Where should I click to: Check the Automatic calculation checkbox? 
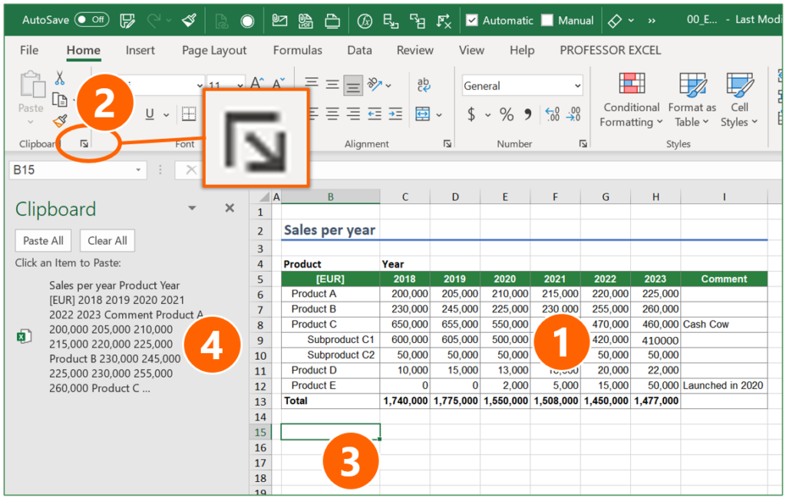point(471,20)
